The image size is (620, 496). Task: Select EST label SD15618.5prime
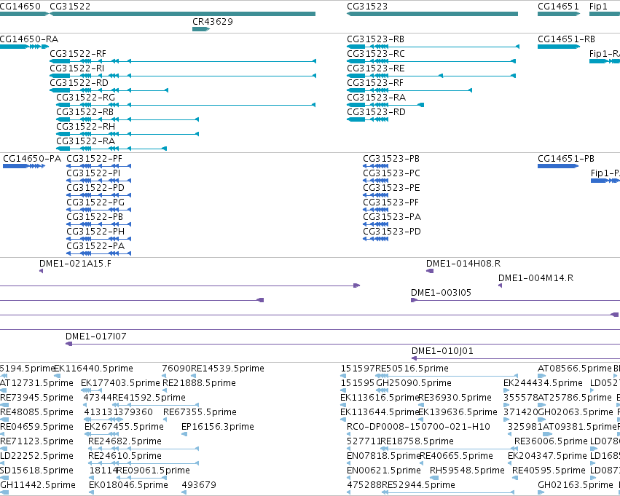point(36,471)
